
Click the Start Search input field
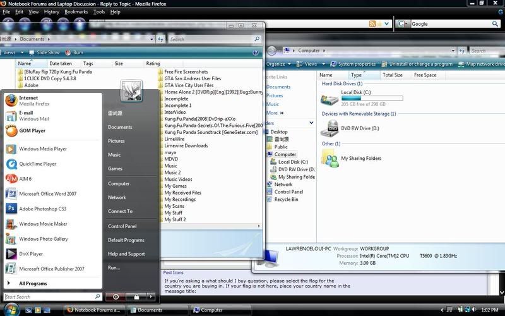point(53,296)
